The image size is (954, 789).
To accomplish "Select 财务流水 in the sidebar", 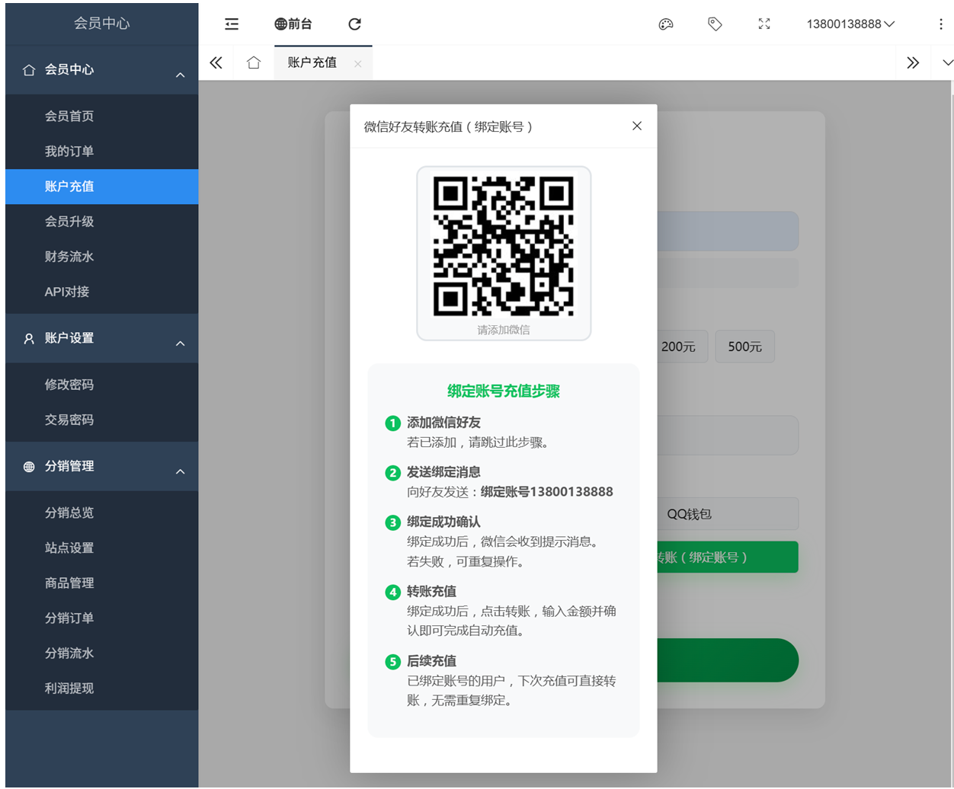I will (x=69, y=257).
